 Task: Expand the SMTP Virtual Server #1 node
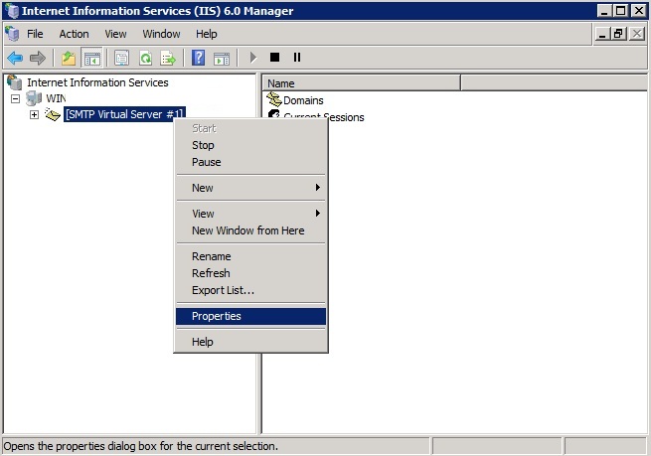tap(34, 115)
